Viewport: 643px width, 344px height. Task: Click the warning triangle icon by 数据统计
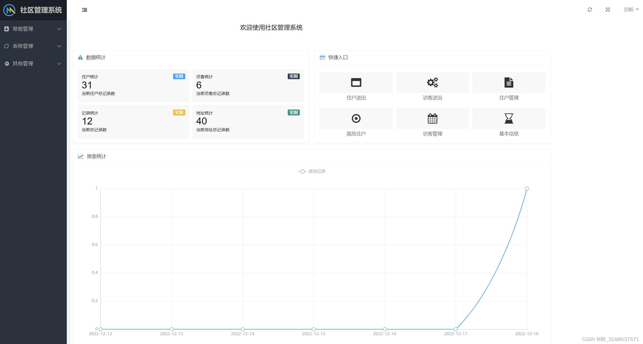coord(80,57)
